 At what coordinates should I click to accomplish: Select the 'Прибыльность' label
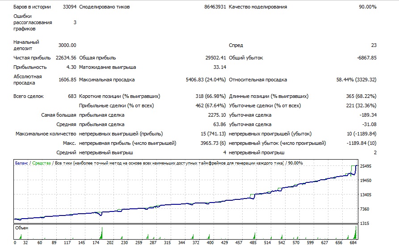[30, 67]
